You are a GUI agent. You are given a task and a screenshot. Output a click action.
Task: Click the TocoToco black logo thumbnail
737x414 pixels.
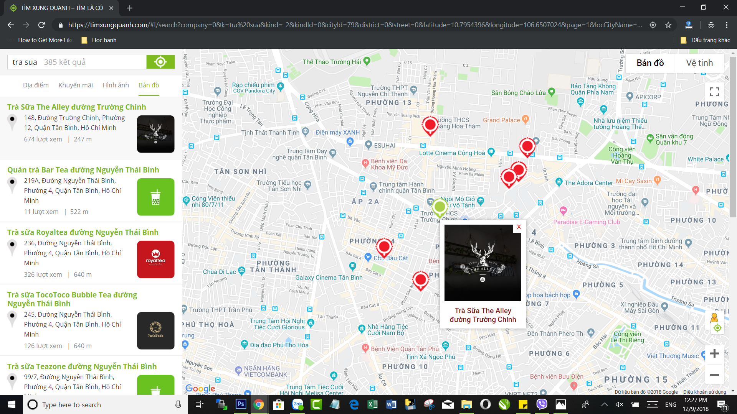pos(155,331)
